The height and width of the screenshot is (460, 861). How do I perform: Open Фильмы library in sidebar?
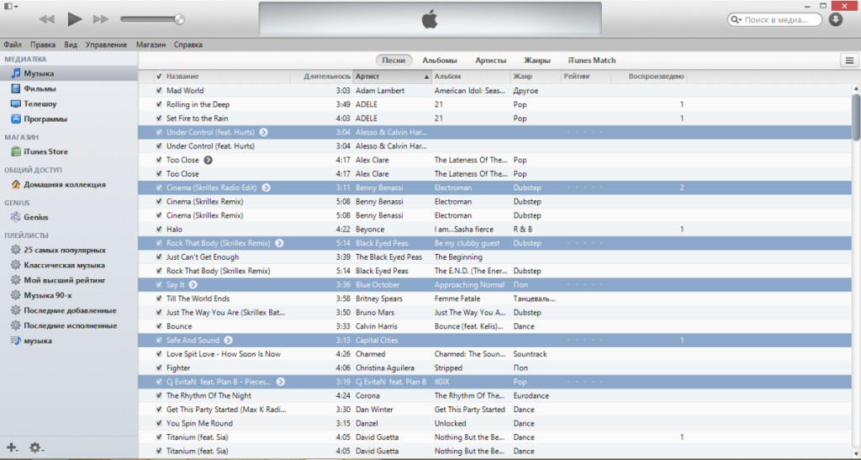click(x=40, y=88)
